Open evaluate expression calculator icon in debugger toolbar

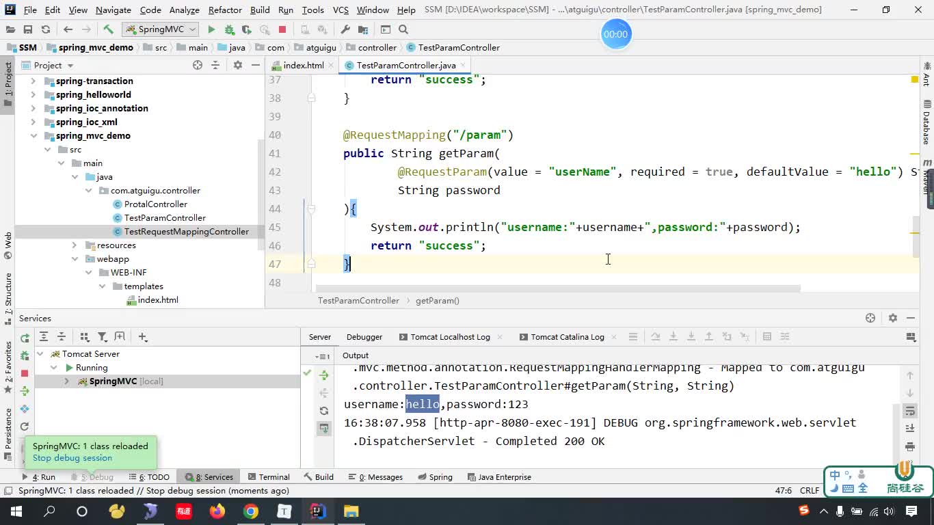point(767,336)
